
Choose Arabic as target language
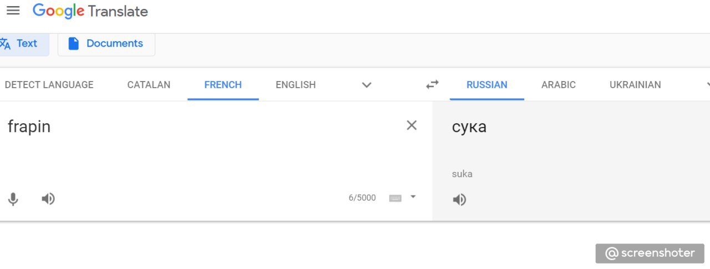pos(559,85)
